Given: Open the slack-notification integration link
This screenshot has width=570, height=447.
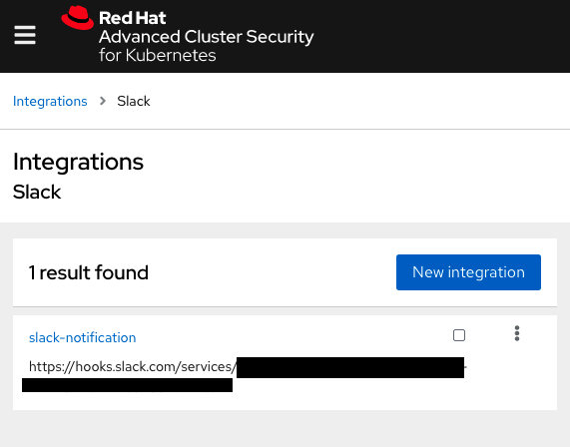Looking at the screenshot, I should [x=83, y=337].
